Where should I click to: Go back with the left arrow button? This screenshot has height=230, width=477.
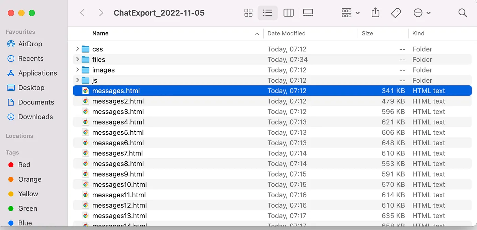pos(82,13)
